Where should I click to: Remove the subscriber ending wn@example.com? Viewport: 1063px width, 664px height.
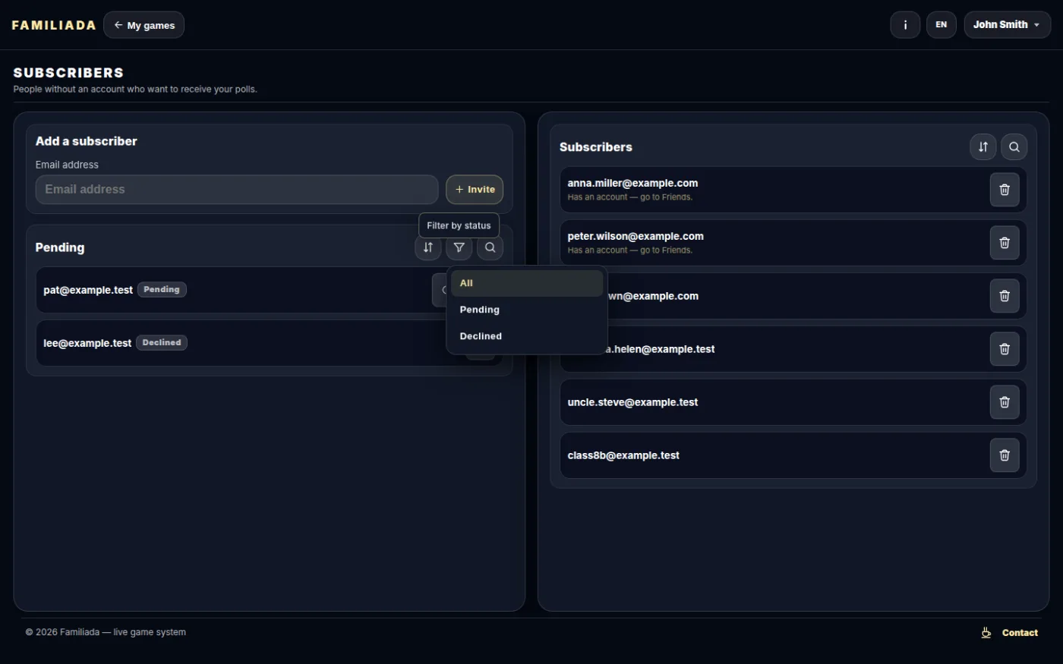pyautogui.click(x=1005, y=296)
